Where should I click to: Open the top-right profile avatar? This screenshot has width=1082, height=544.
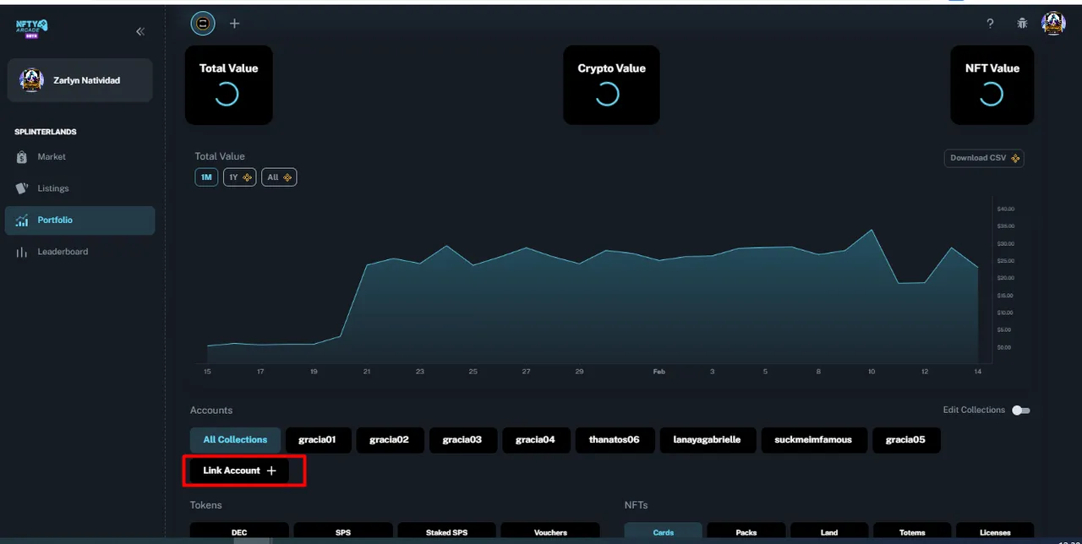(x=1053, y=24)
